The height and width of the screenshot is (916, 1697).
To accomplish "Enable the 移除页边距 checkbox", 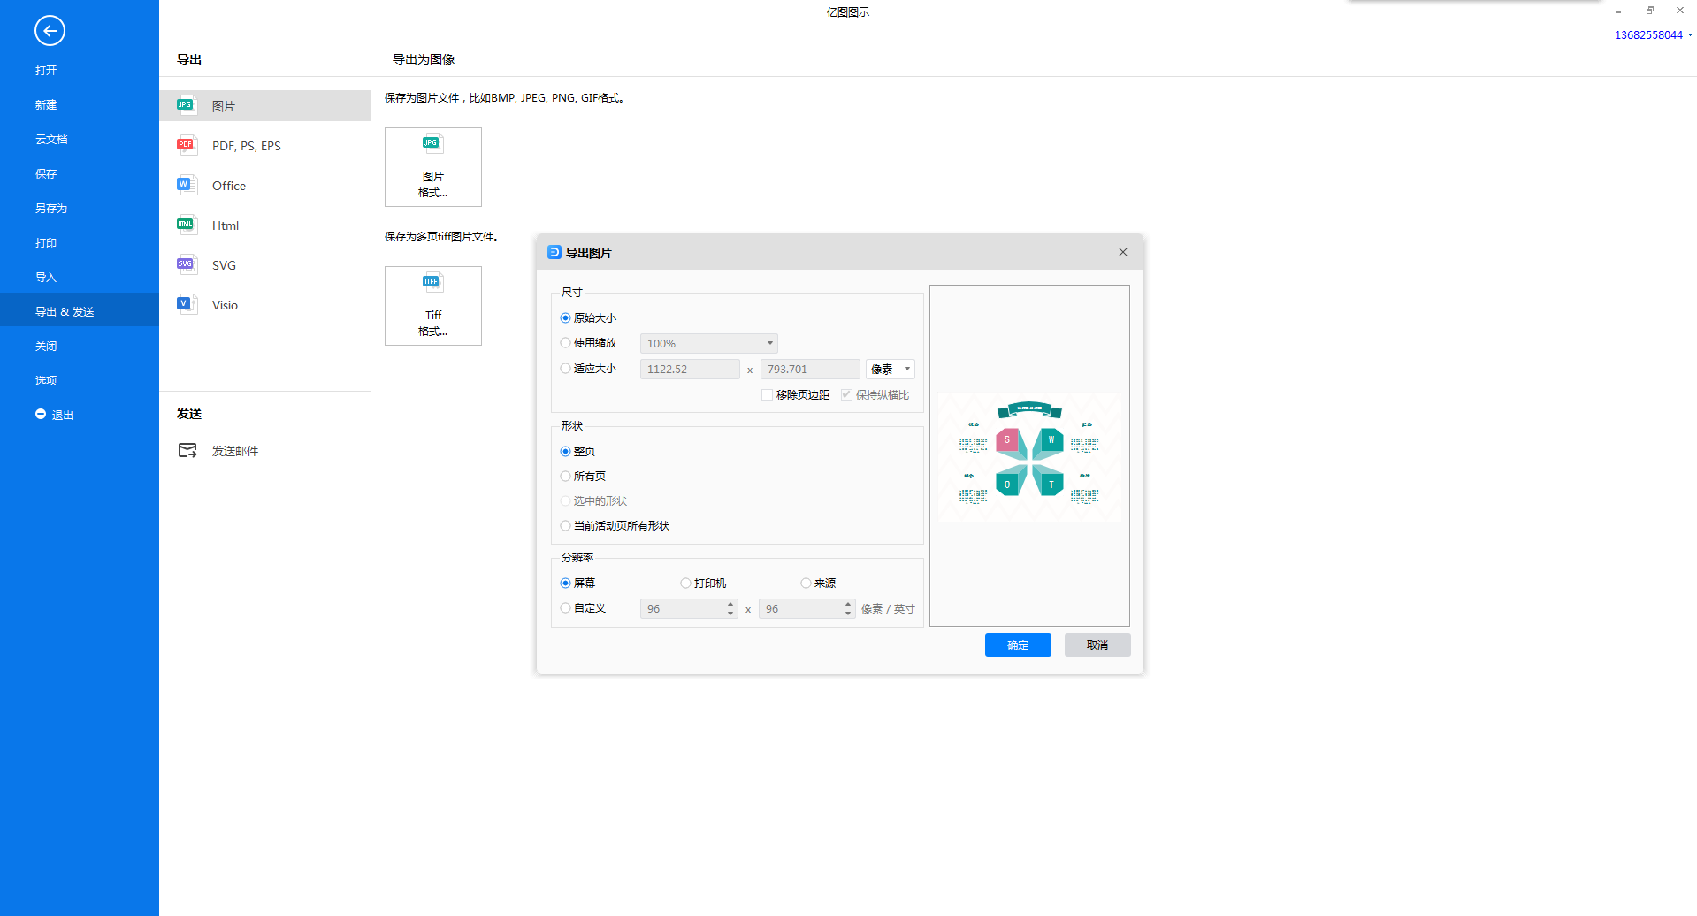I will (767, 395).
